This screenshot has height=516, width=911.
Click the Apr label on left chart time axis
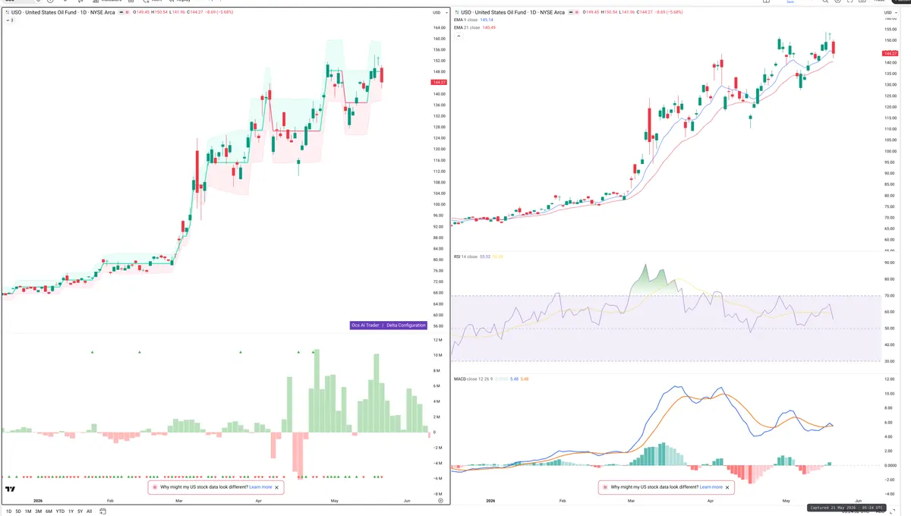[259, 501]
